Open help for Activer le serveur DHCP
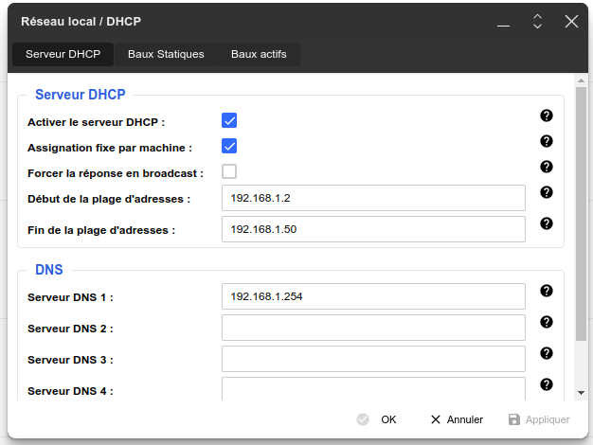This screenshot has width=593, height=445. pyautogui.click(x=546, y=116)
